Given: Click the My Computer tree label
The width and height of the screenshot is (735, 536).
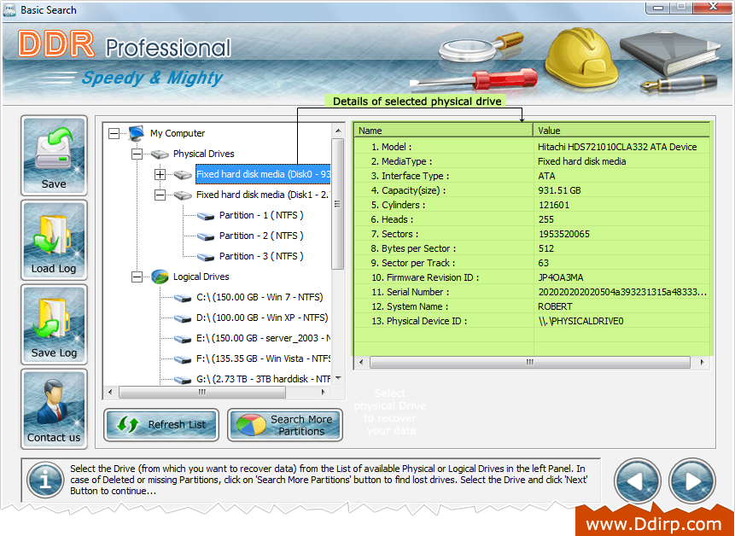Looking at the screenshot, I should coord(178,133).
